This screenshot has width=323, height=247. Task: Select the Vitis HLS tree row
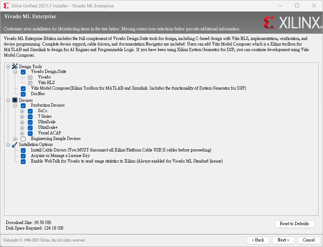pos(46,83)
